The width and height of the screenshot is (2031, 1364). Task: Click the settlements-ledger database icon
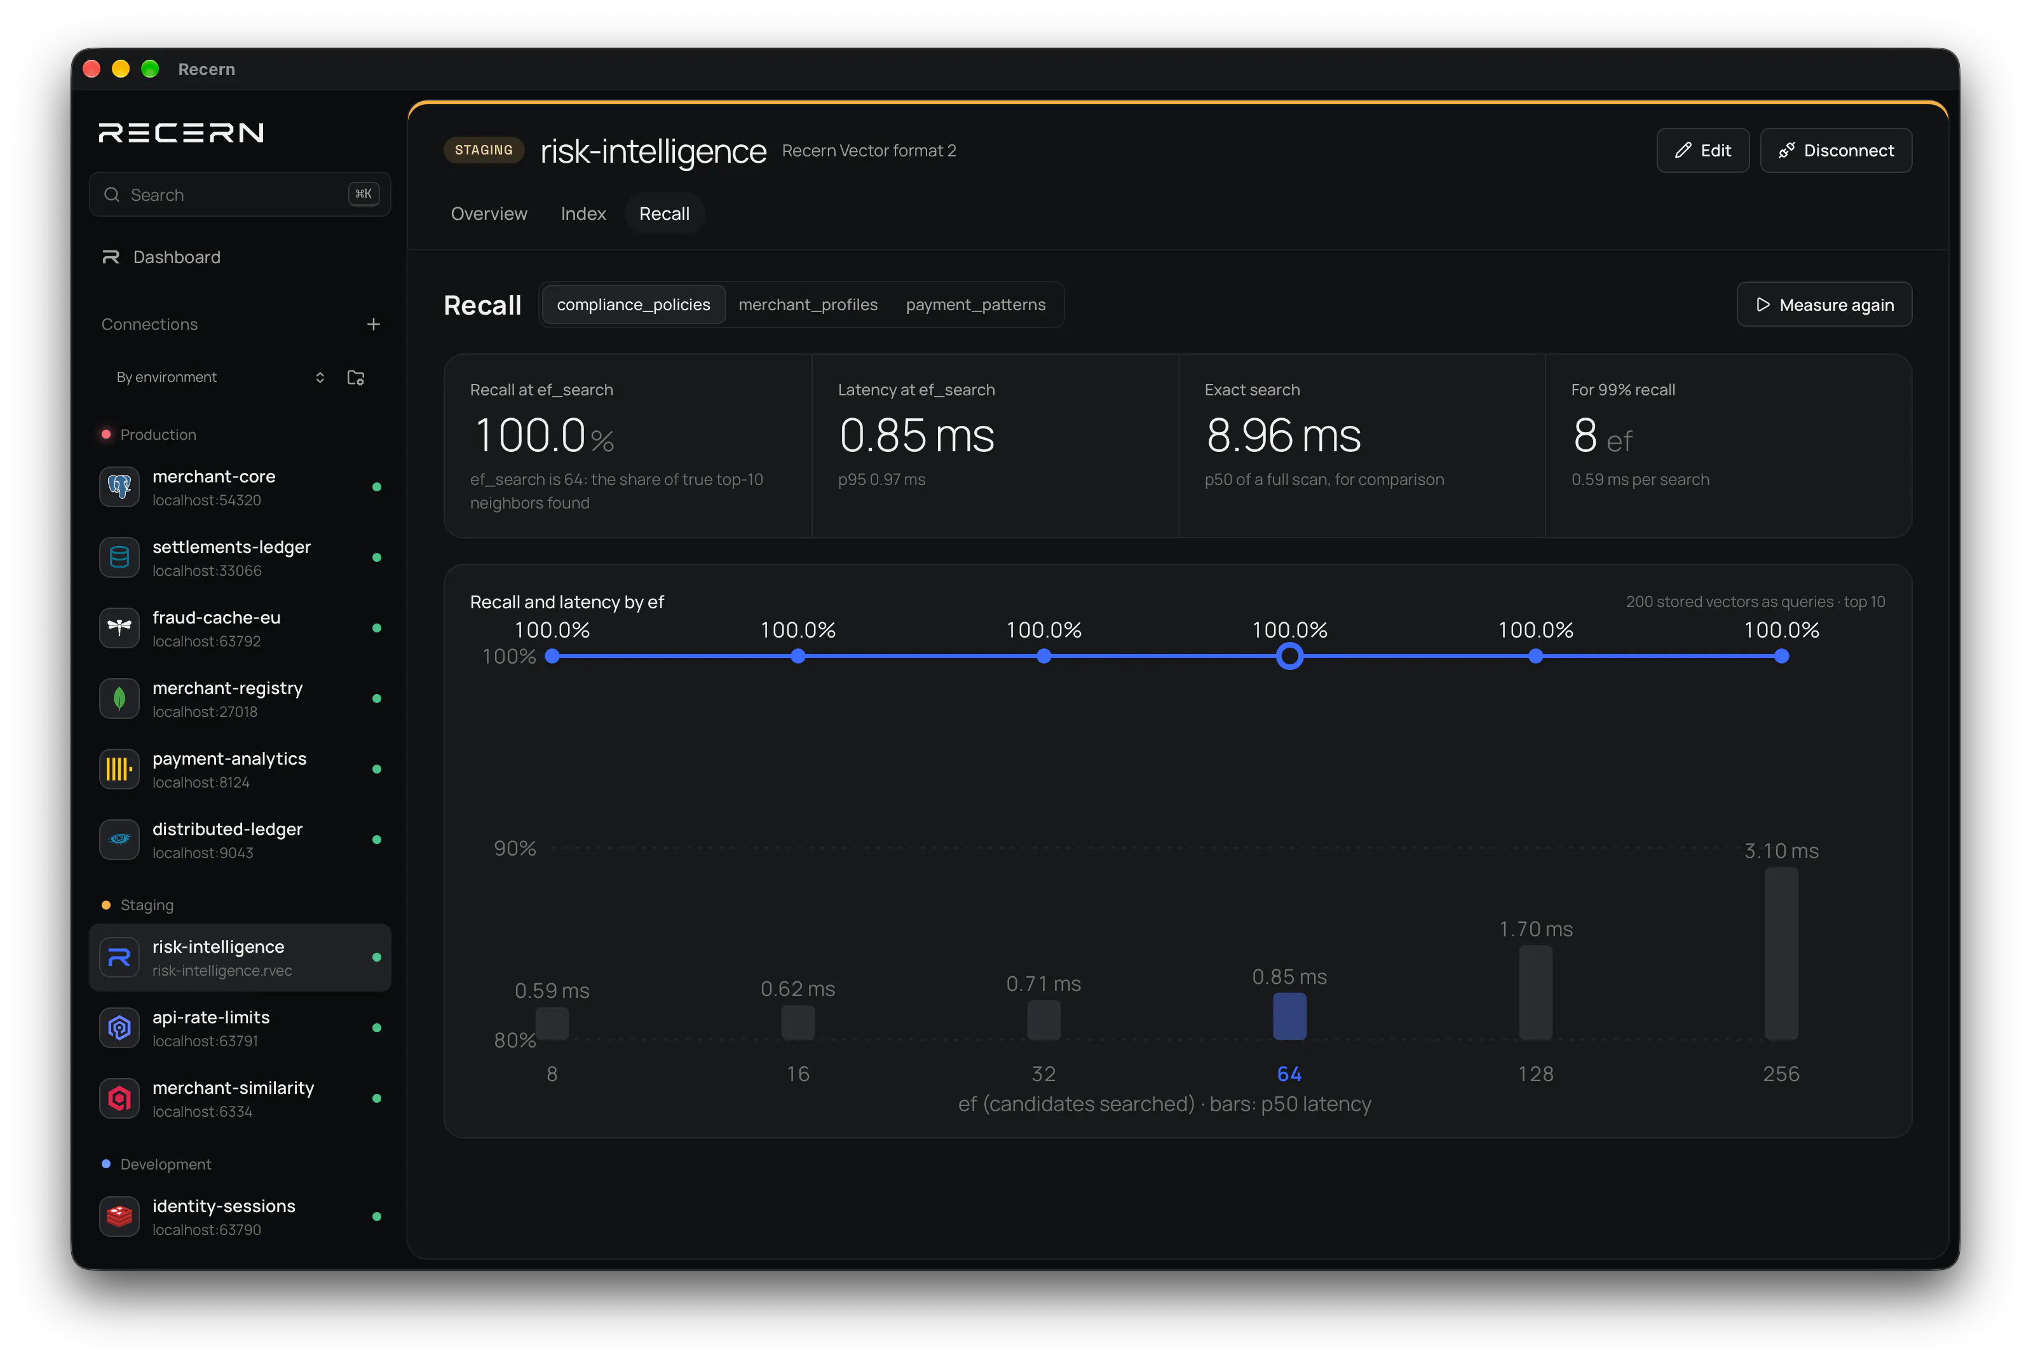point(119,557)
